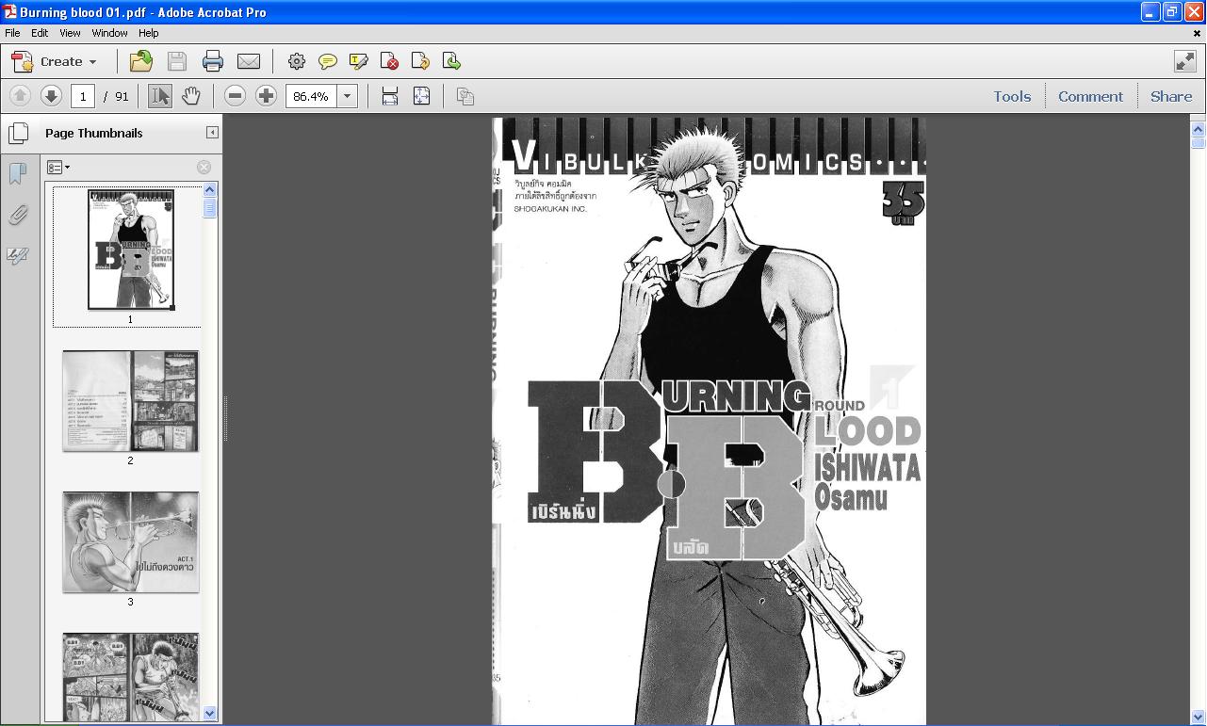Click the document scrollbar down arrow
1207x726 pixels.
1199,718
